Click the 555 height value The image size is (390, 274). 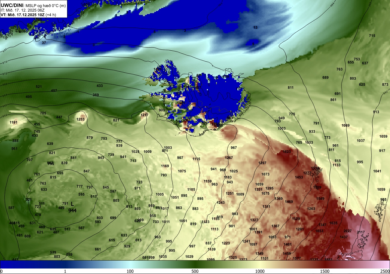coord(81,194)
